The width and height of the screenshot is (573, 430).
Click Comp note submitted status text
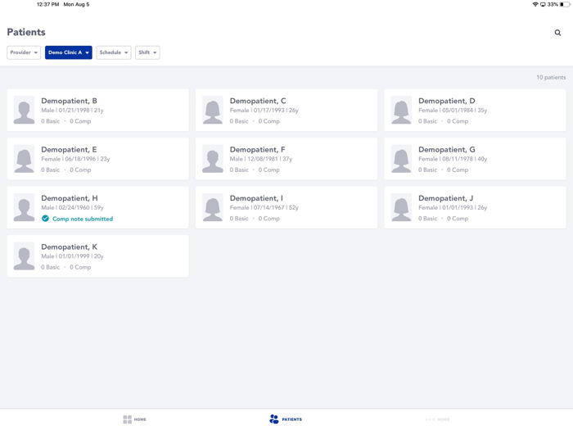pos(83,219)
